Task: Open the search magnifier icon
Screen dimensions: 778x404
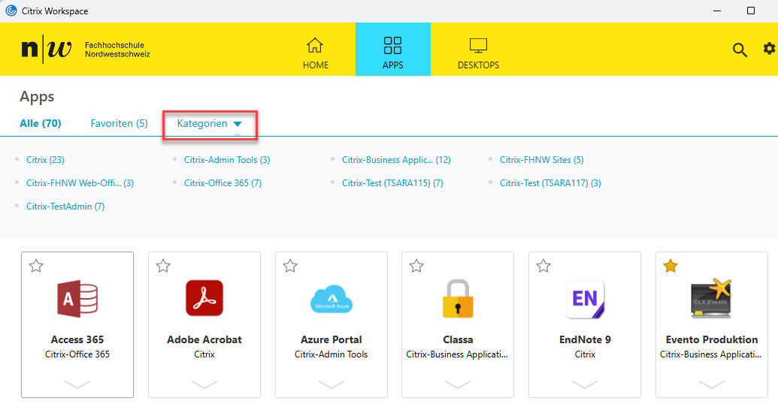Action: [740, 50]
